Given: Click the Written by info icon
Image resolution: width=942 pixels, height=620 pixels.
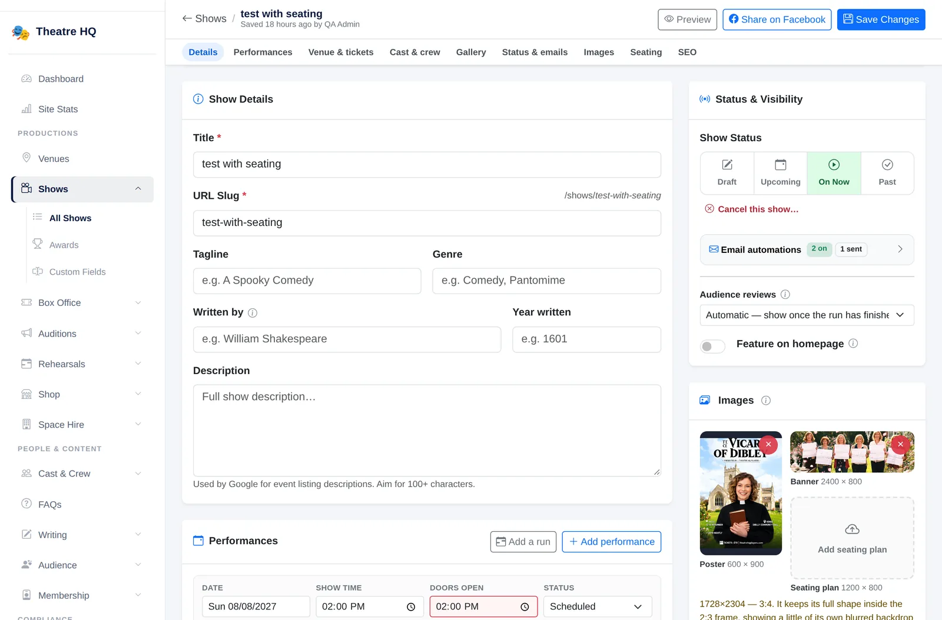Looking at the screenshot, I should (253, 313).
